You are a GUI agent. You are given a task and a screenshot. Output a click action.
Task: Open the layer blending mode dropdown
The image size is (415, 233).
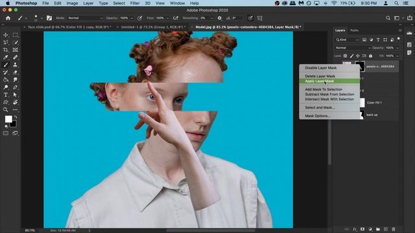353,48
